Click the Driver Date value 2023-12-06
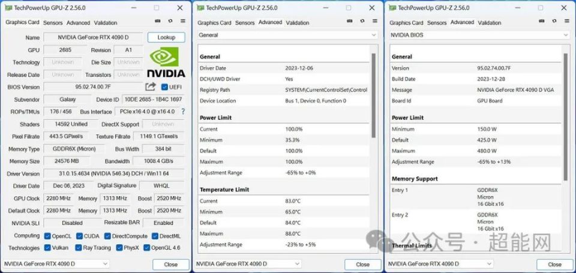 coord(299,68)
